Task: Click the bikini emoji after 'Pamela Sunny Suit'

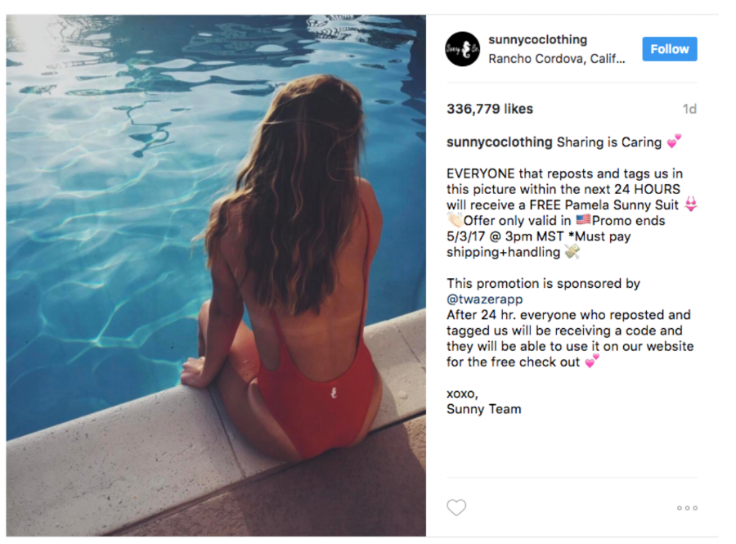Action: [x=691, y=205]
